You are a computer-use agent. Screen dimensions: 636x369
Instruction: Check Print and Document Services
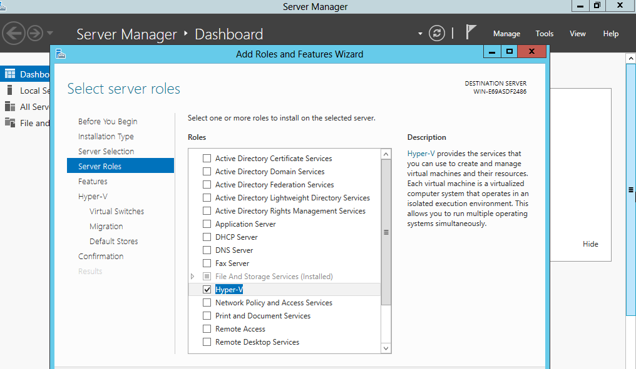point(207,315)
